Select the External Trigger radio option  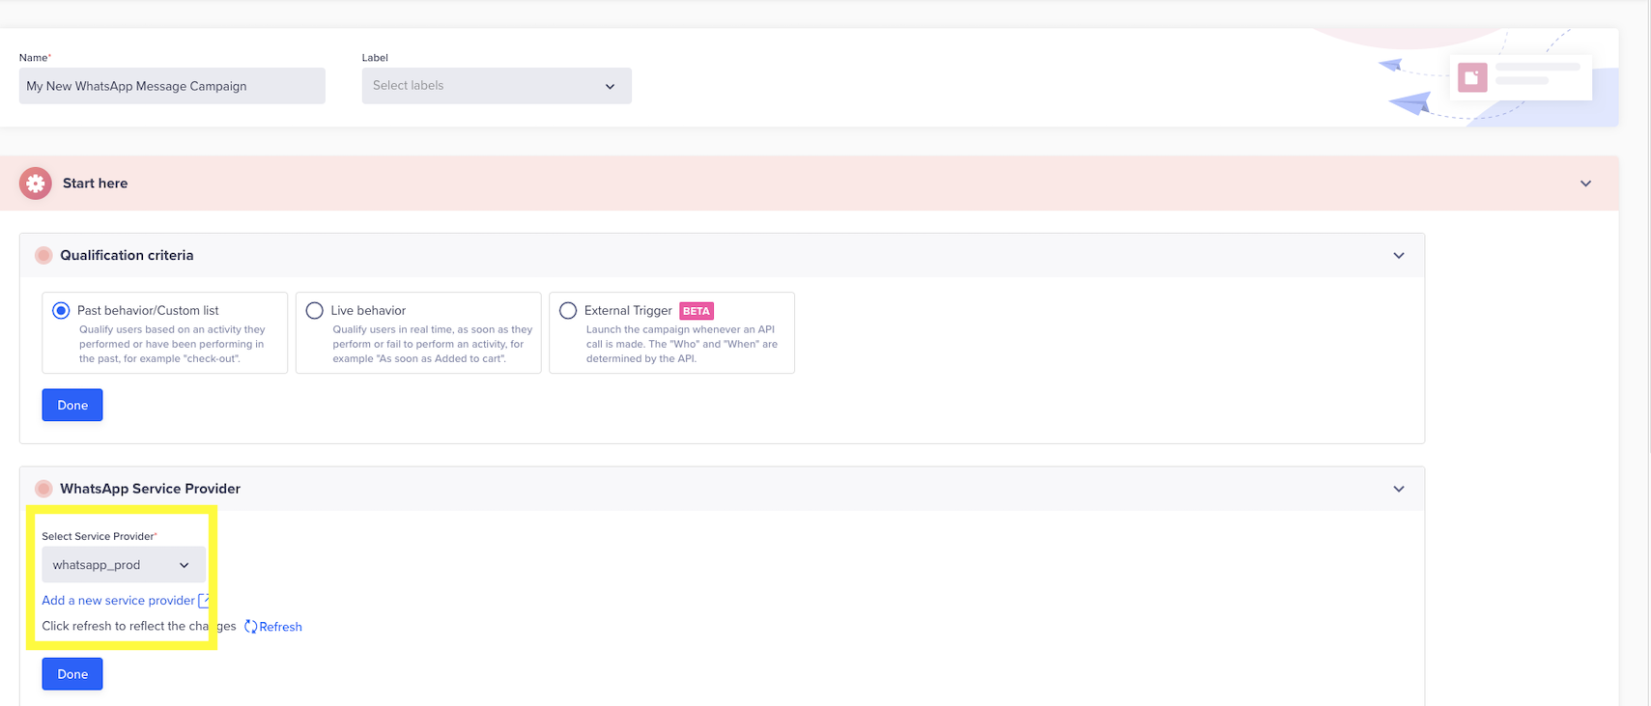[x=568, y=311]
